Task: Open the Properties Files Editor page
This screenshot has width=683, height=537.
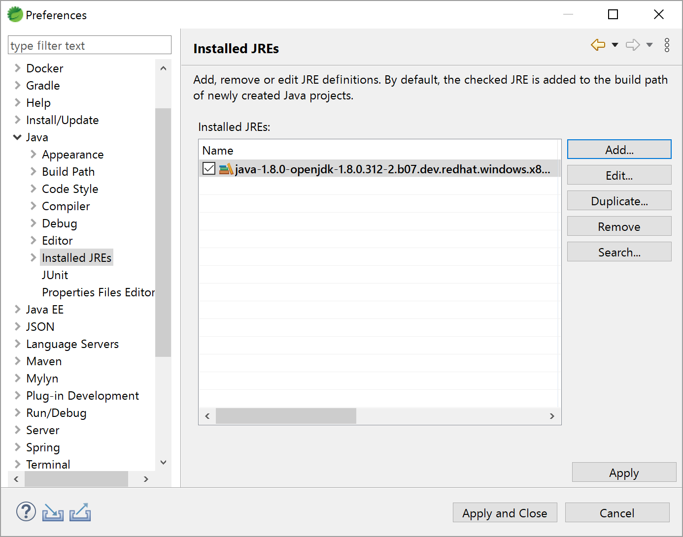Action: tap(98, 292)
